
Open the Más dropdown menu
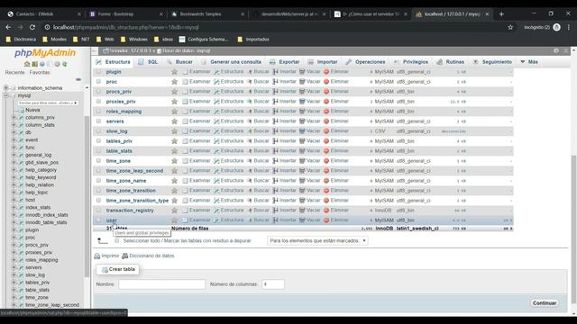pyautogui.click(x=529, y=62)
